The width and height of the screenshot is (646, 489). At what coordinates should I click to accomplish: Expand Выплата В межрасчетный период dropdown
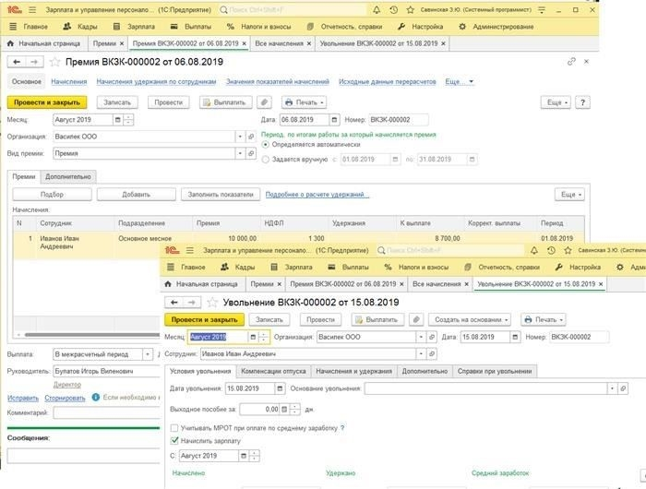click(x=148, y=354)
